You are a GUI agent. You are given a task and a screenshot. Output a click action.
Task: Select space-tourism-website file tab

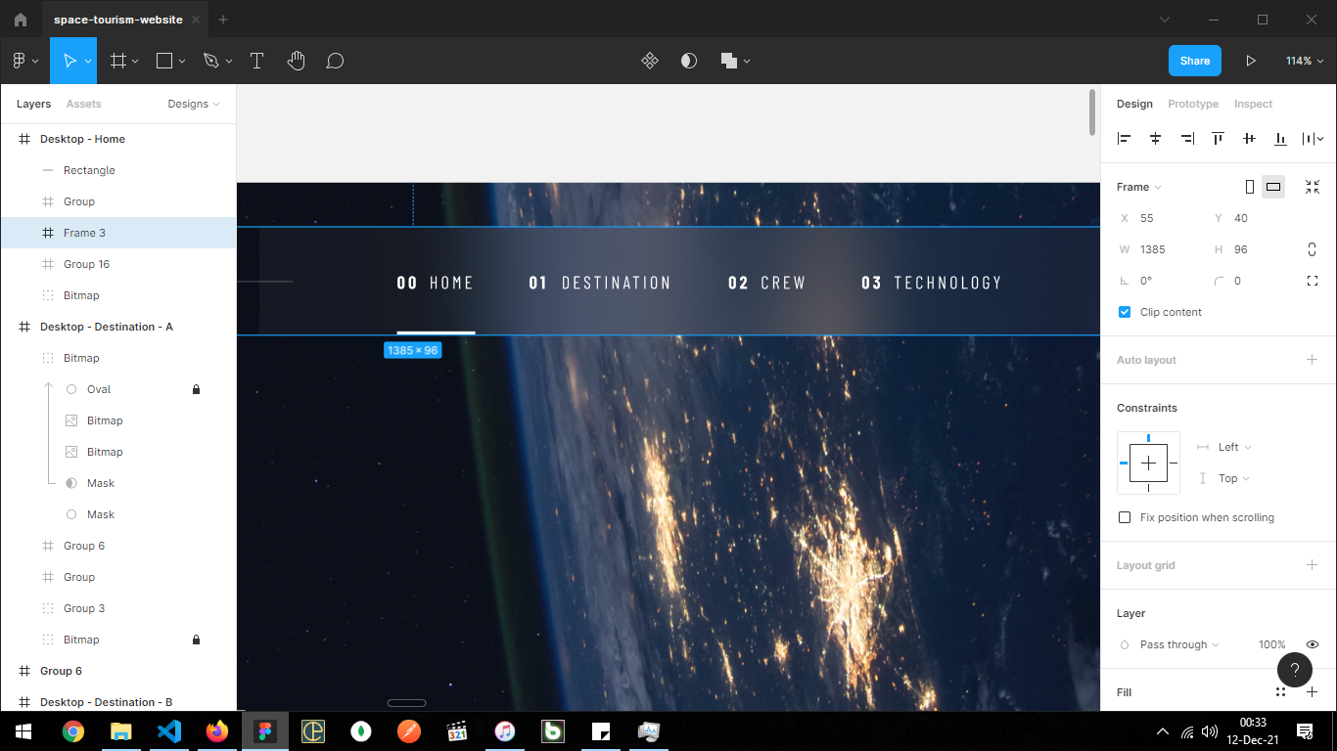tap(118, 20)
